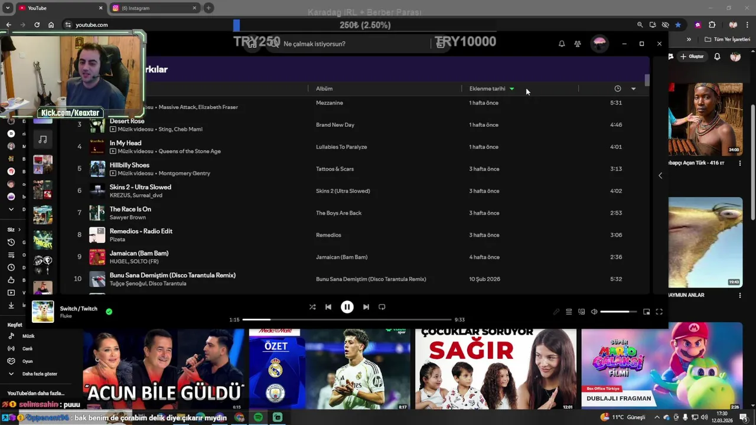Sort by the duration clock icon
The height and width of the screenshot is (425, 756).
(x=618, y=89)
